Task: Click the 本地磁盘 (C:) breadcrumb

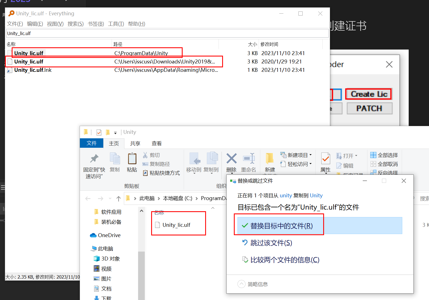Action: click(x=178, y=198)
